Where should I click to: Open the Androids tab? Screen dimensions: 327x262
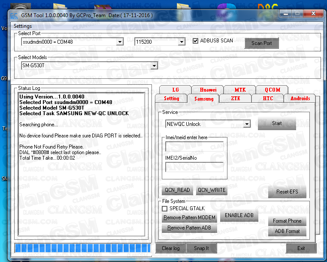[x=300, y=98]
